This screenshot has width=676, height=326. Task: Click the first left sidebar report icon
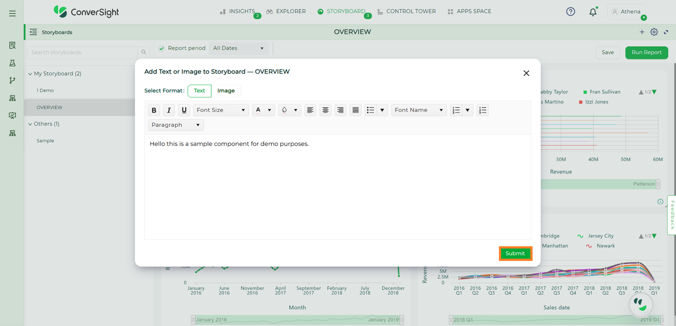(x=12, y=45)
